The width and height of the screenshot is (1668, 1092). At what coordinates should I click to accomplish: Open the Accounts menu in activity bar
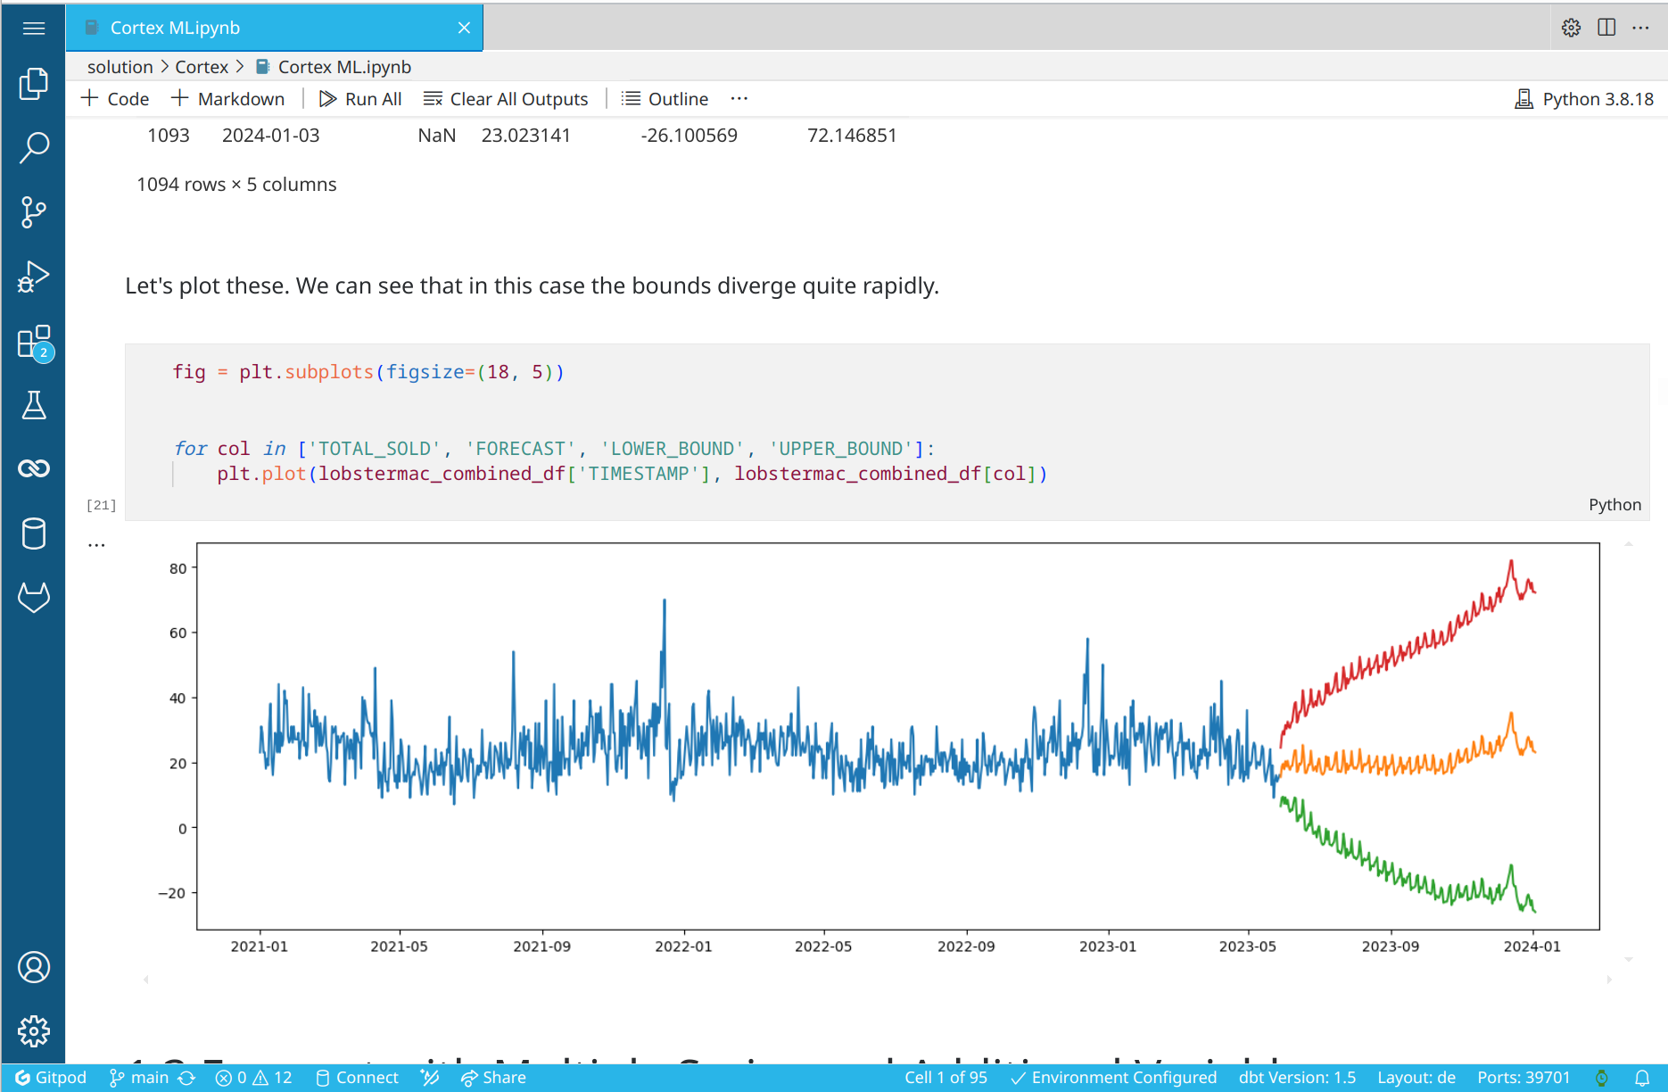33,966
